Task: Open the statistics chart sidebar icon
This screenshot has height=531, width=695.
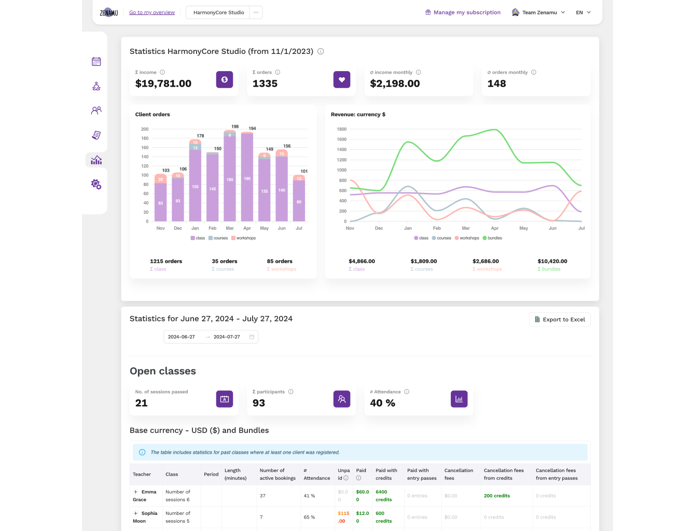Action: (x=96, y=160)
